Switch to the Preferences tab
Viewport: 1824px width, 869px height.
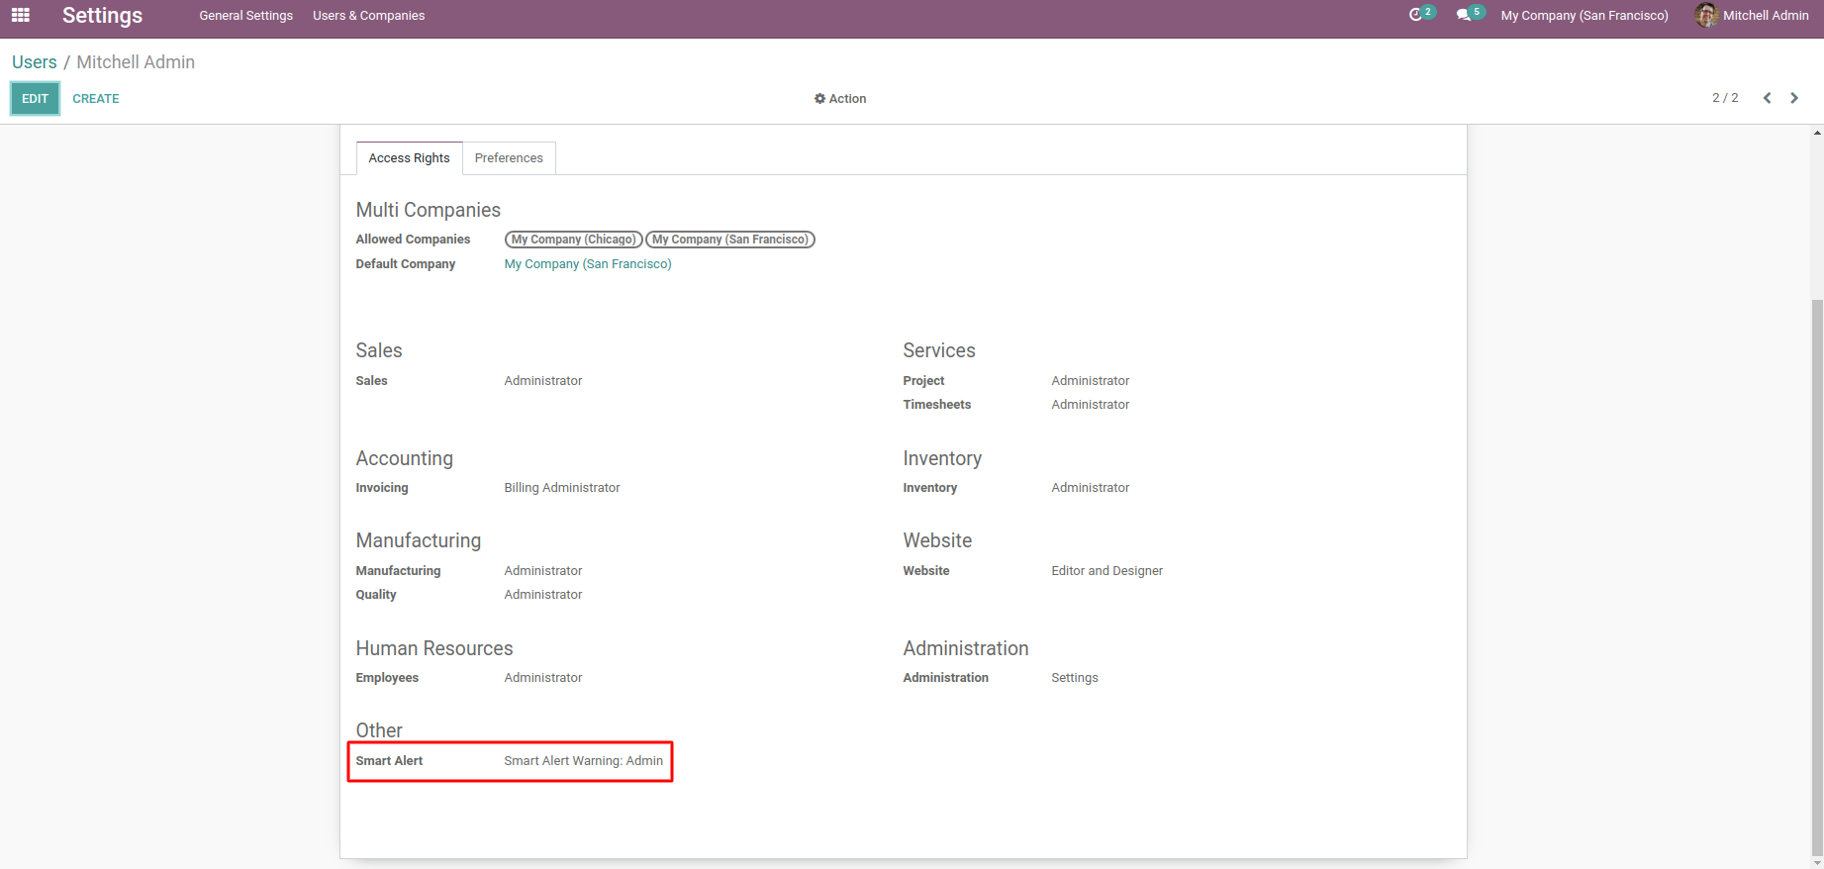509,158
